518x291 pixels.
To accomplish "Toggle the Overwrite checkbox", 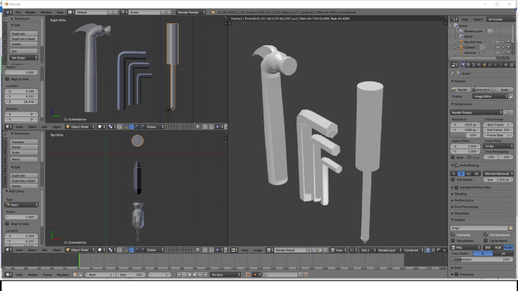I will 453,235.
